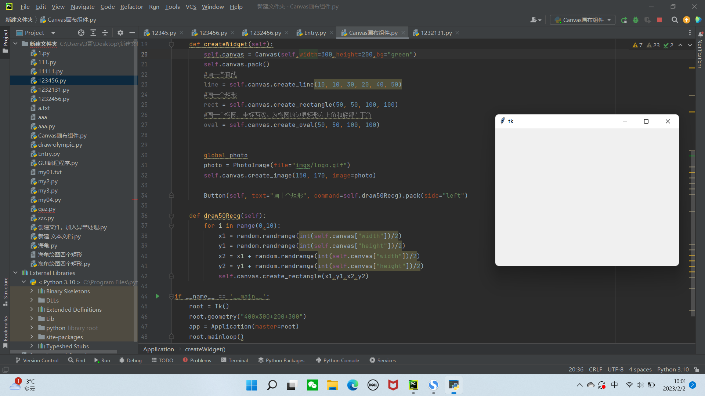This screenshot has width=705, height=396.
Task: Click the Application breadcrumb
Action: tap(159, 349)
